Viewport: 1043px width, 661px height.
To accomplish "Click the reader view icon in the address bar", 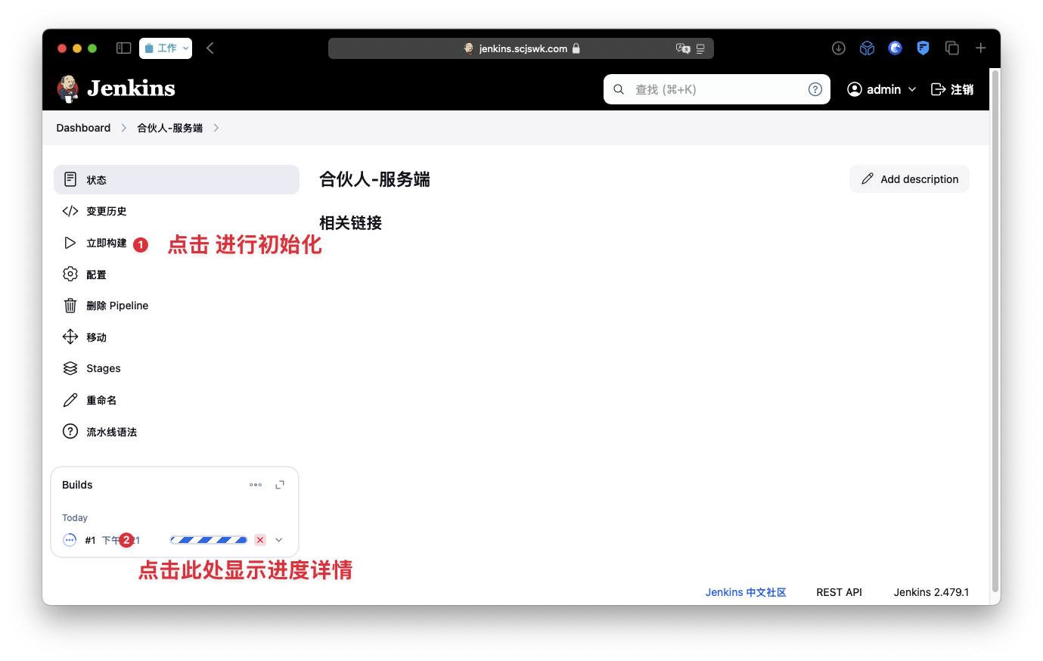I will 700,48.
